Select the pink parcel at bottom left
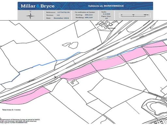 (25, 96)
